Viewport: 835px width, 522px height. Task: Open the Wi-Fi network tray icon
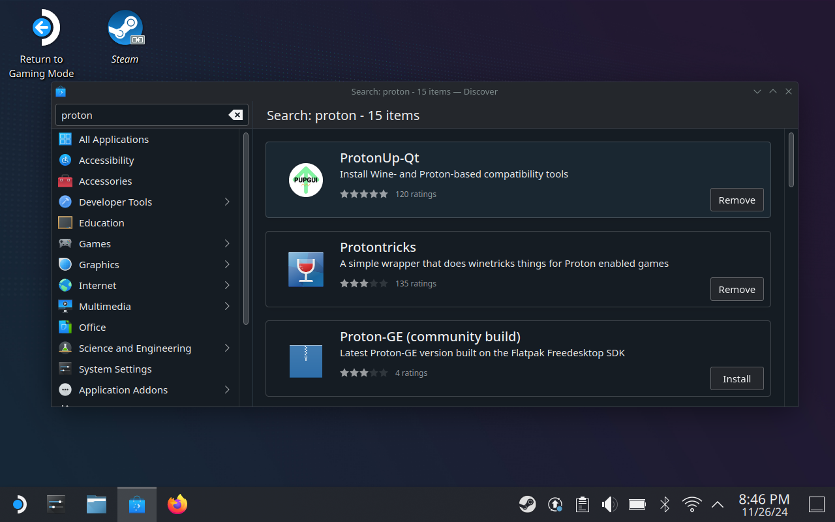[691, 504]
